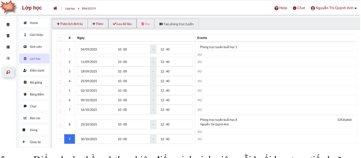Open Phòng trực tuyến buổi học 8 event
This screenshot has height=158, width=361.
pyautogui.click(x=219, y=120)
